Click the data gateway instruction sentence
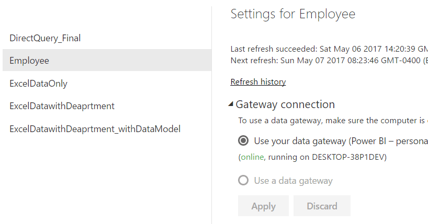The height and width of the screenshot is (224, 428). click(x=333, y=121)
